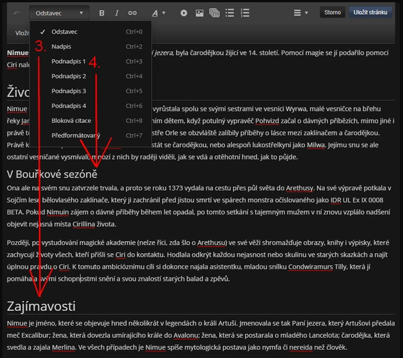The image size is (403, 358).
Task: Apply bulleted list formatting
Action: click(x=230, y=13)
